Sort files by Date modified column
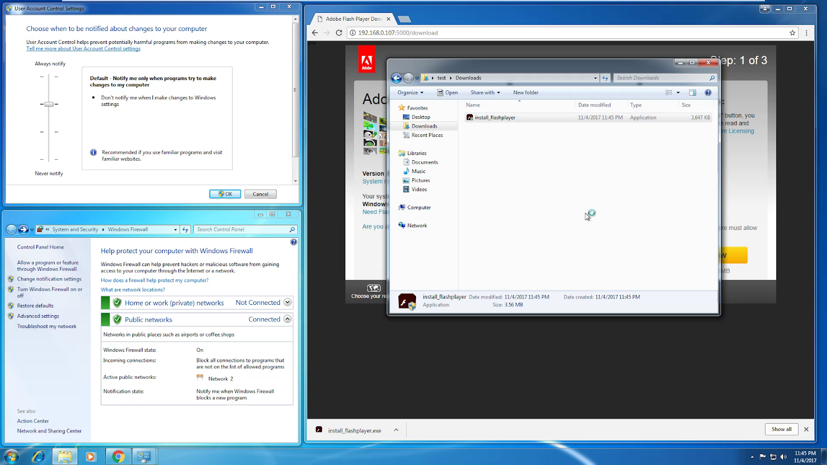The width and height of the screenshot is (827, 465). (x=601, y=105)
